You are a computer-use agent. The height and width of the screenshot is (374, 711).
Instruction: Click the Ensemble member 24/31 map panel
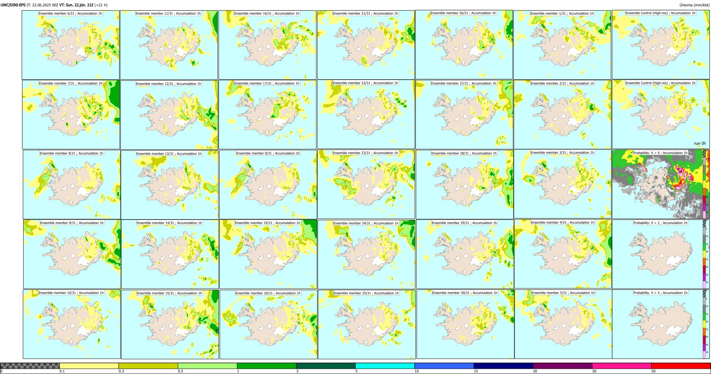[366, 254]
